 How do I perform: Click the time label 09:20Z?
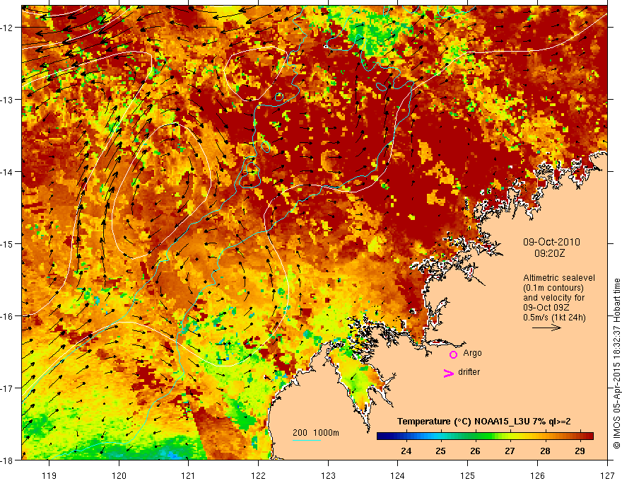click(549, 253)
